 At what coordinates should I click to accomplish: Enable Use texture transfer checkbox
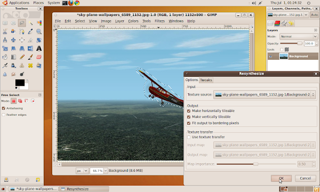coord(189,137)
